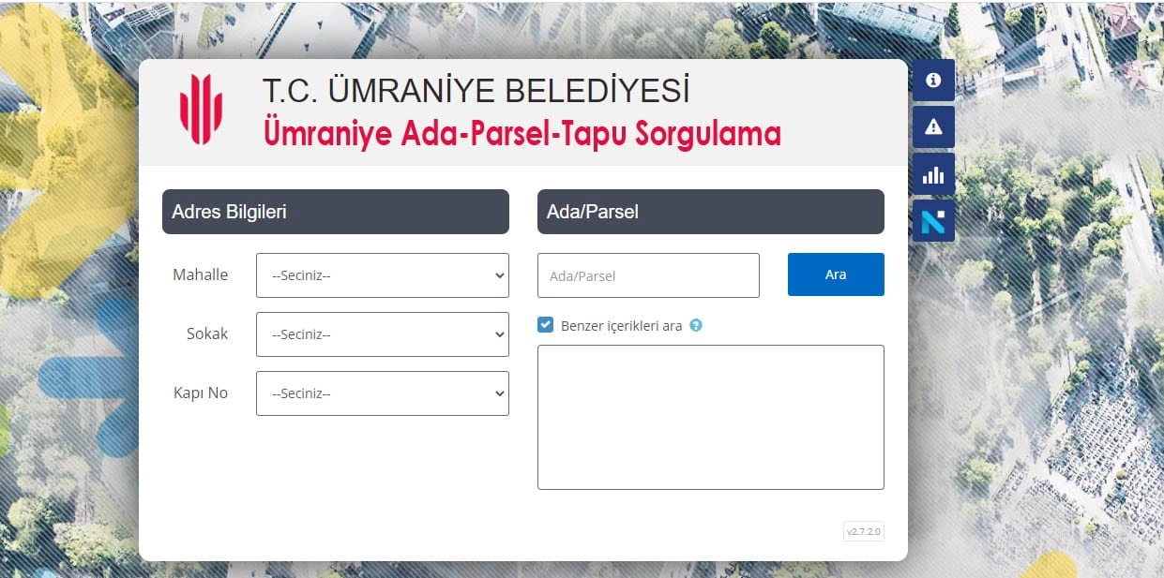Screen dimensions: 1164x578
Task: Click the help icon beside Benzer içerikleri ara
Action: 696,326
